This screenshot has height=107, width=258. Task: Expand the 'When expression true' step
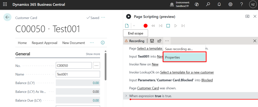point(126,96)
